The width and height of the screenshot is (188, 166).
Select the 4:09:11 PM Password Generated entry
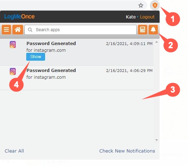(x=77, y=52)
